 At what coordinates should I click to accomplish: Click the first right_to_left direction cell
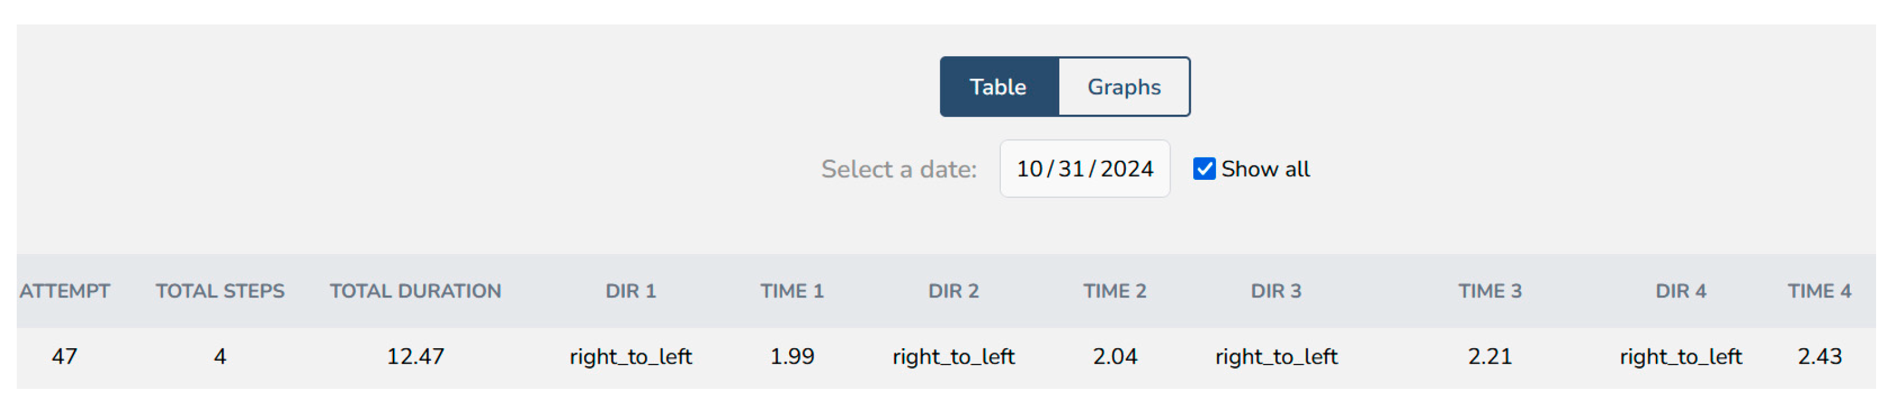click(x=630, y=357)
